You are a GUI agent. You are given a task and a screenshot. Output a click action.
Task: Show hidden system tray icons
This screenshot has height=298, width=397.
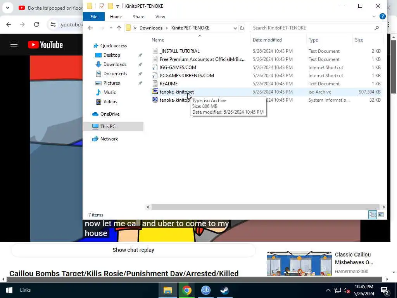point(328,290)
